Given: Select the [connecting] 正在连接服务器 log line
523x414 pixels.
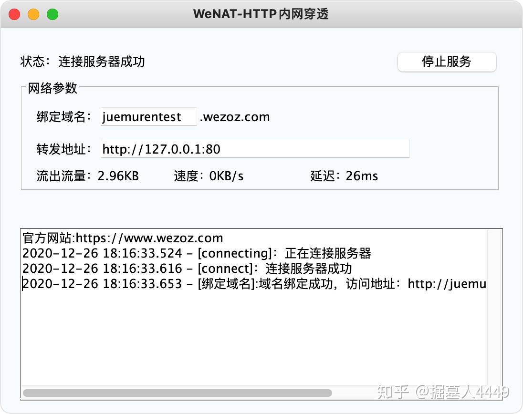Looking at the screenshot, I should (197, 253).
